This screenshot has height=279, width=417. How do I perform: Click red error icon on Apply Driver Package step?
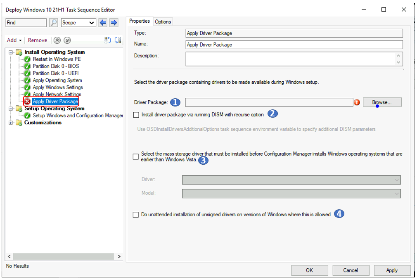point(27,102)
